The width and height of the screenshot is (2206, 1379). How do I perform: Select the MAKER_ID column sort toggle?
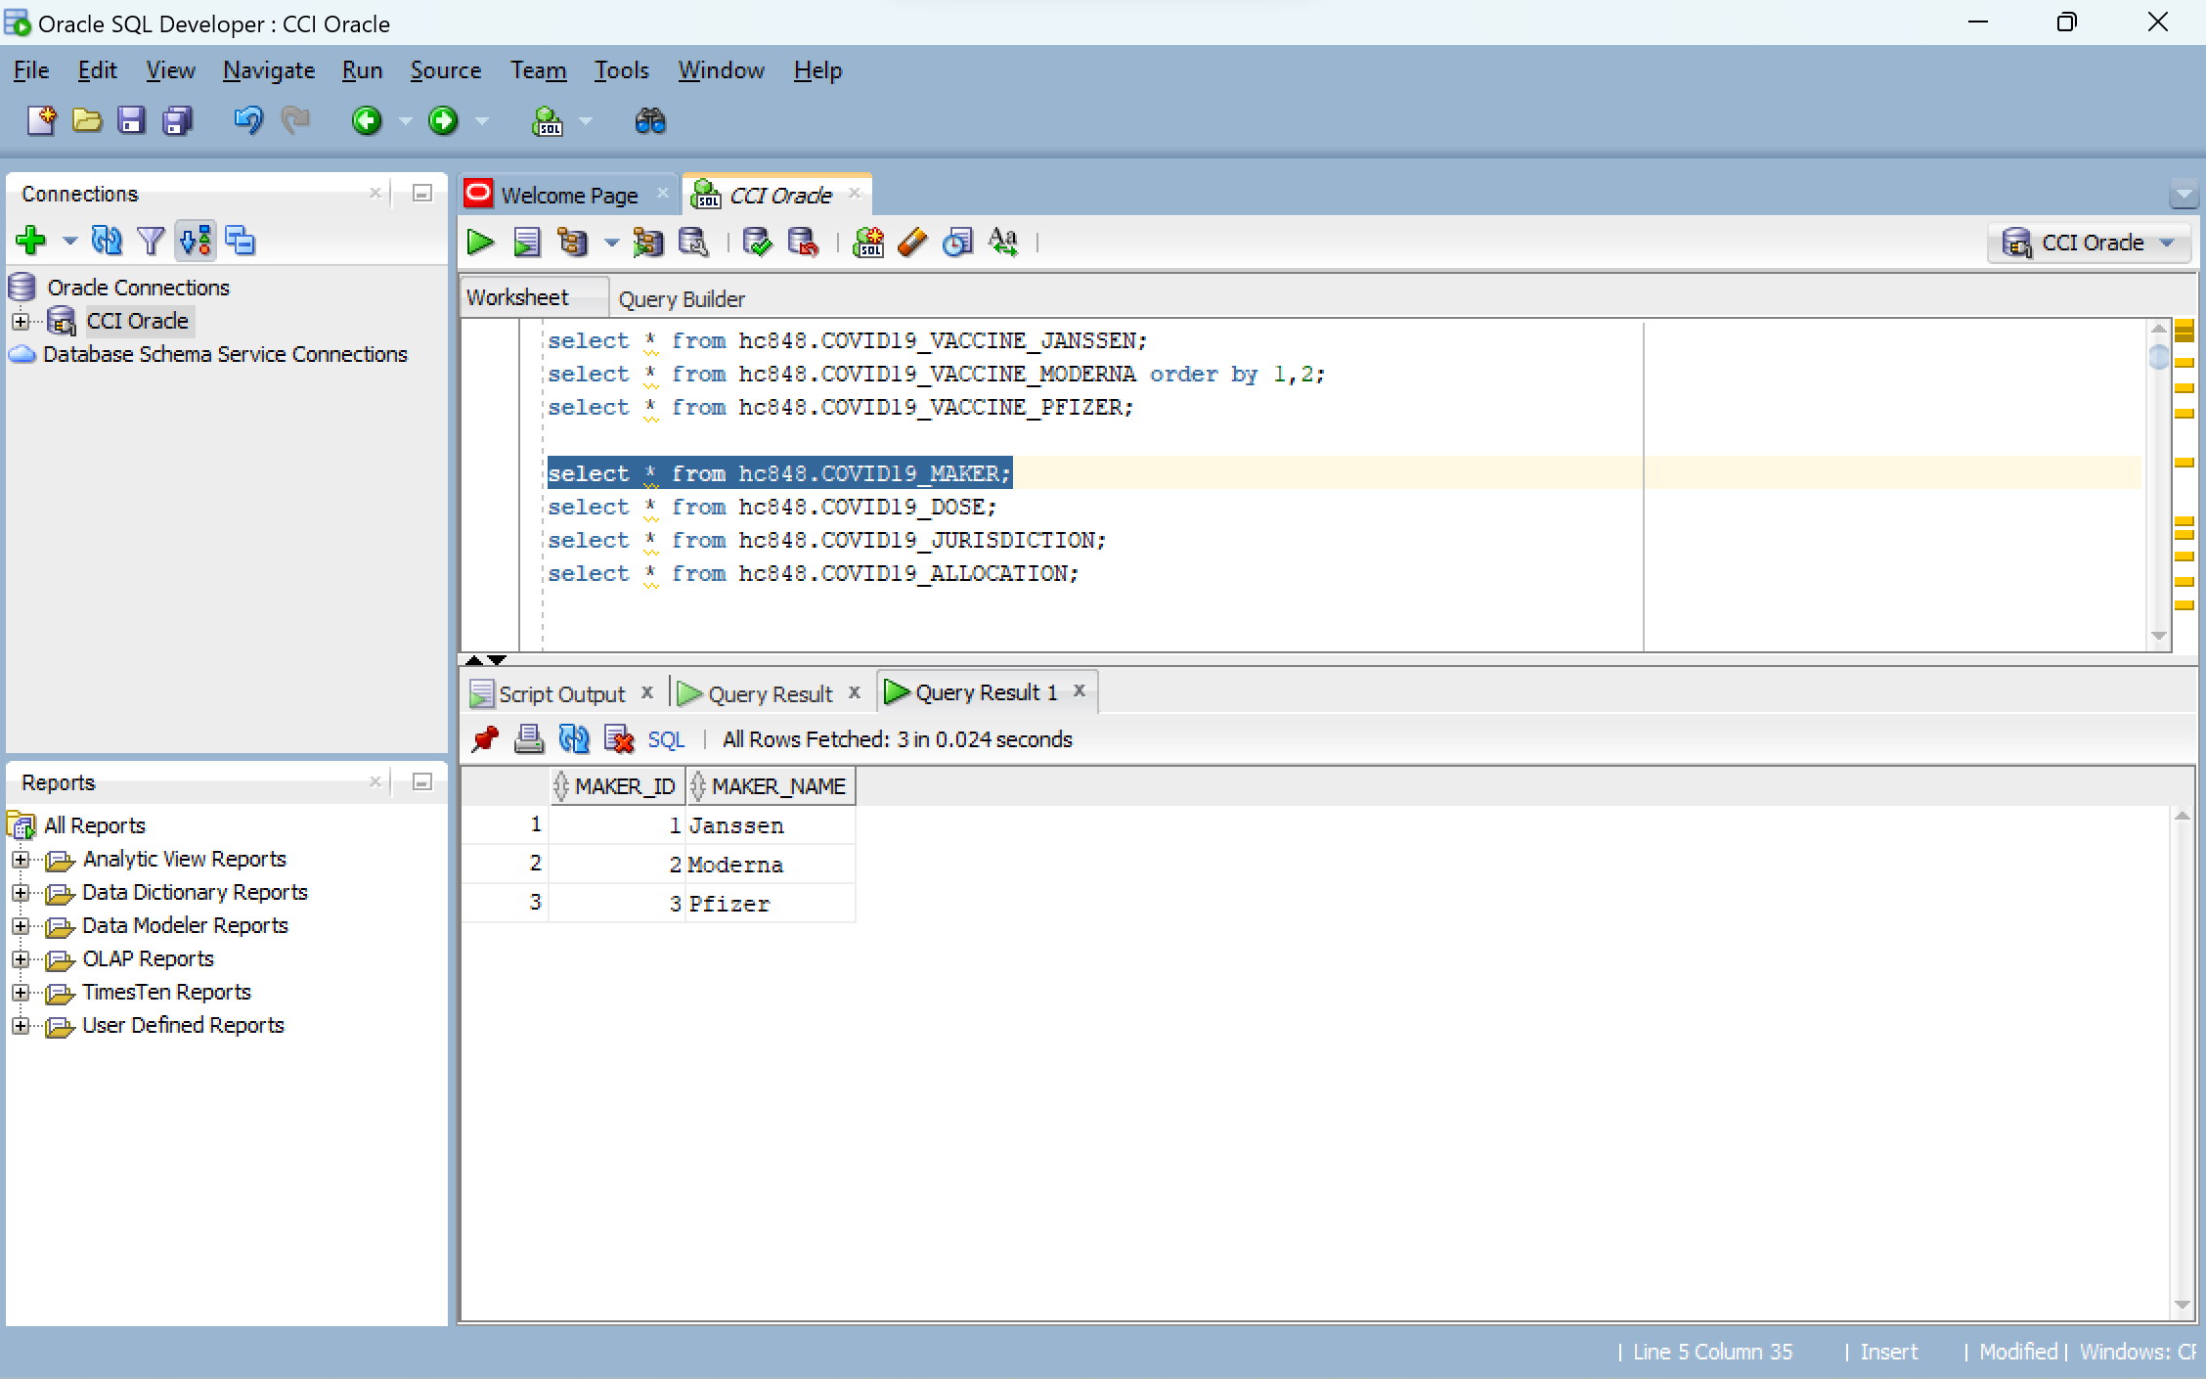[x=562, y=785]
